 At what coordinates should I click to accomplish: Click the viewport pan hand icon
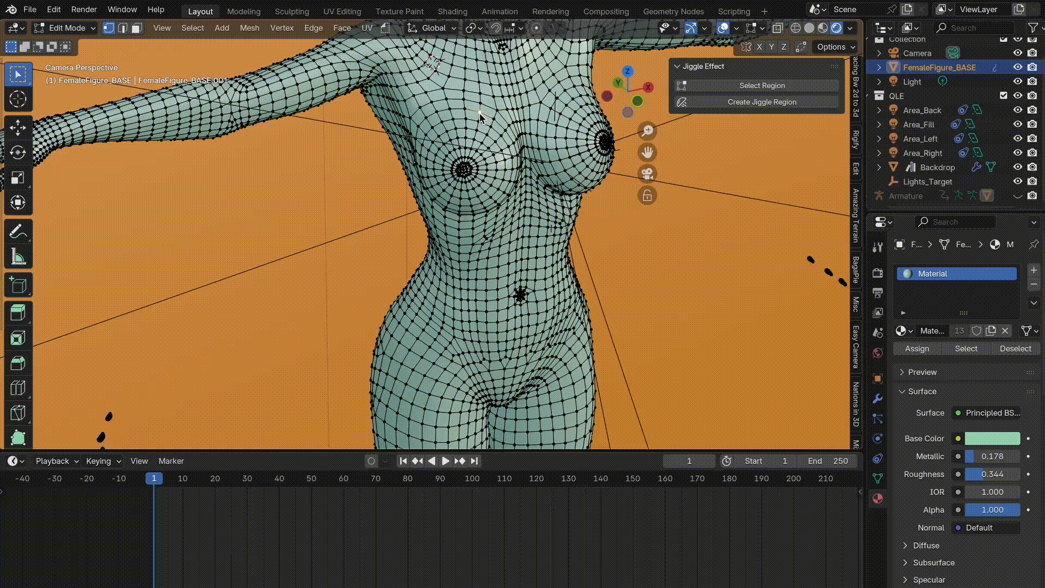click(647, 152)
